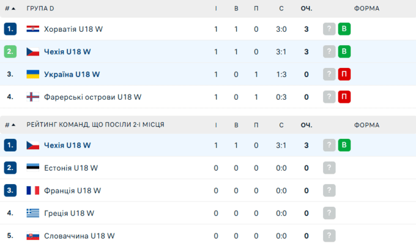The image size is (416, 246).
Task: Click Faroe Islands' red loss form badge
Action: 344,97
